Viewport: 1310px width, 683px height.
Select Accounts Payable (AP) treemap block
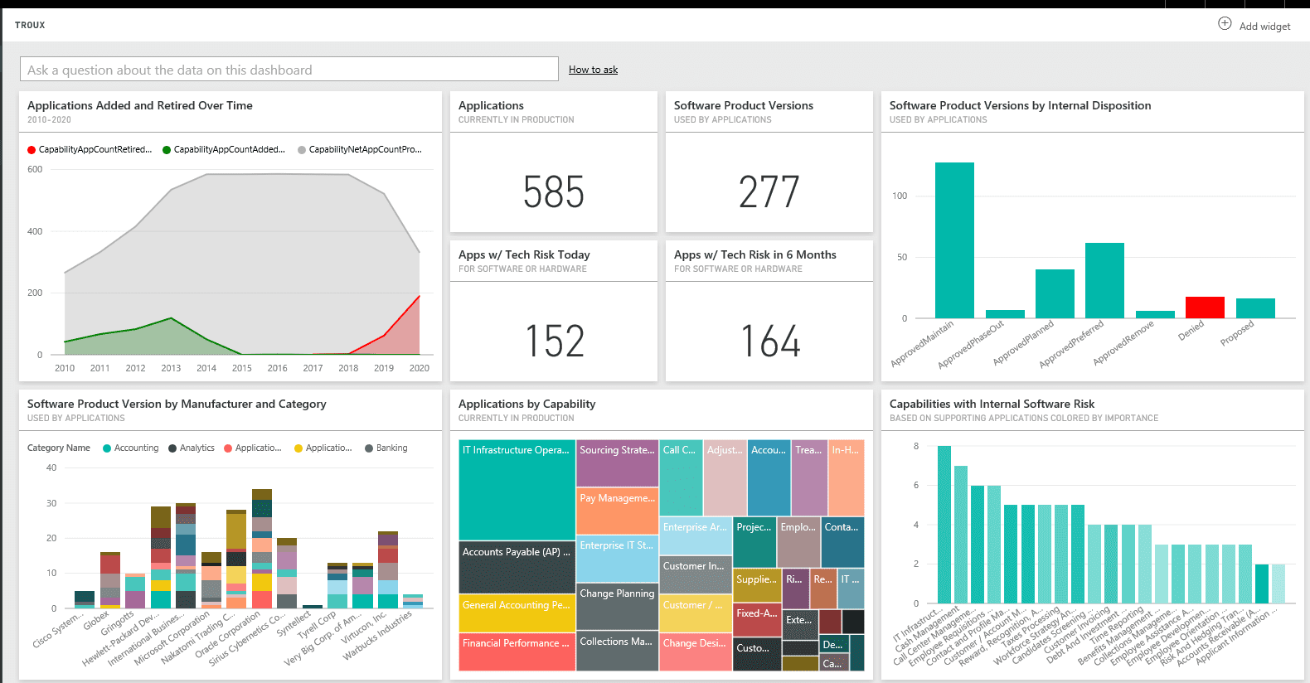517,568
